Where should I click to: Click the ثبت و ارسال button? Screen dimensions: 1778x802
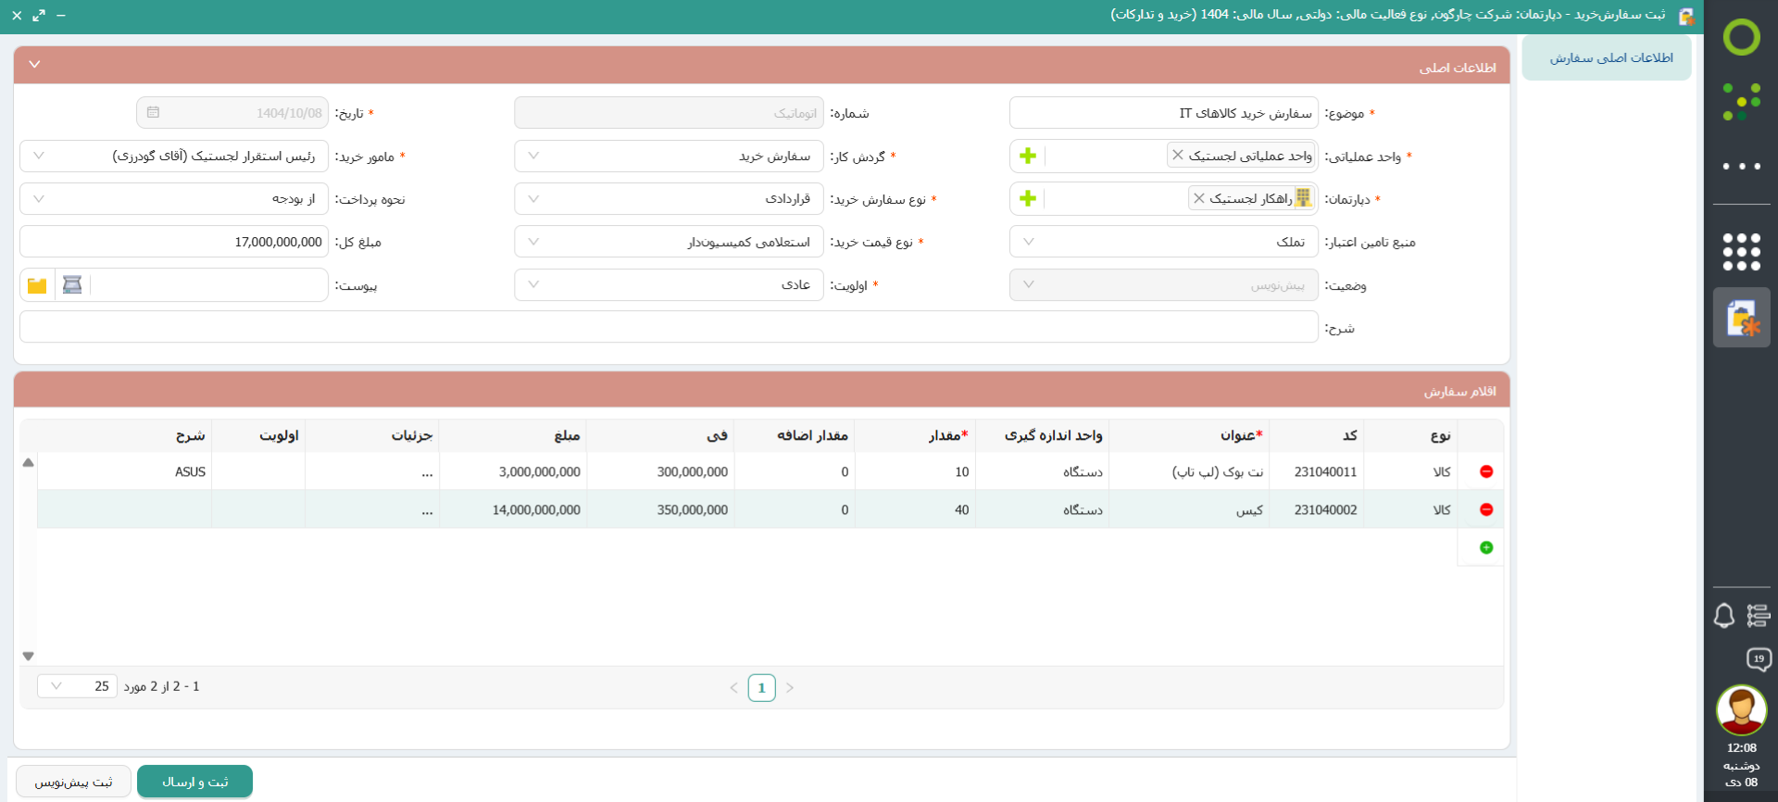tap(194, 782)
